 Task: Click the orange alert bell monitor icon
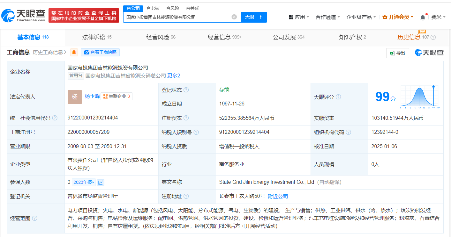74,53
